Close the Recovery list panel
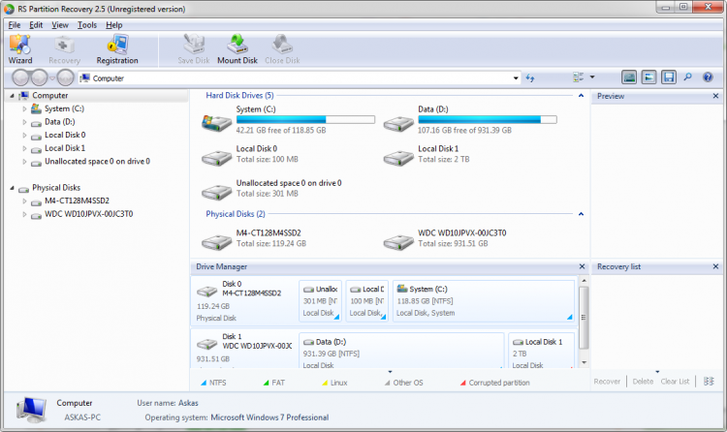Screen dimensions: 727x432 [715, 266]
